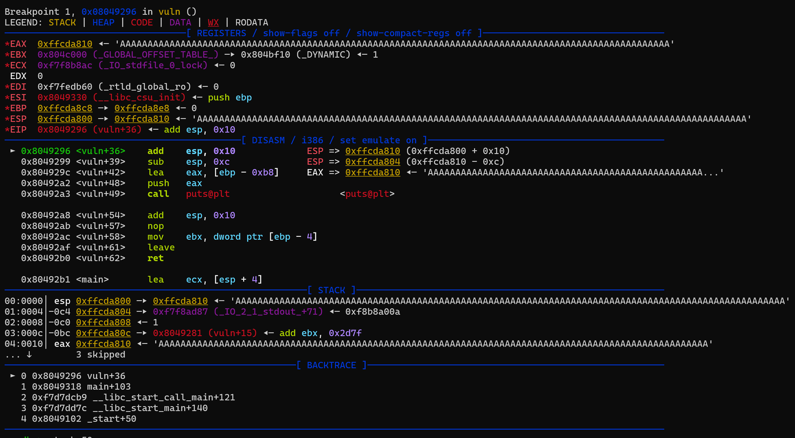Click the STACK section header

(x=332, y=290)
